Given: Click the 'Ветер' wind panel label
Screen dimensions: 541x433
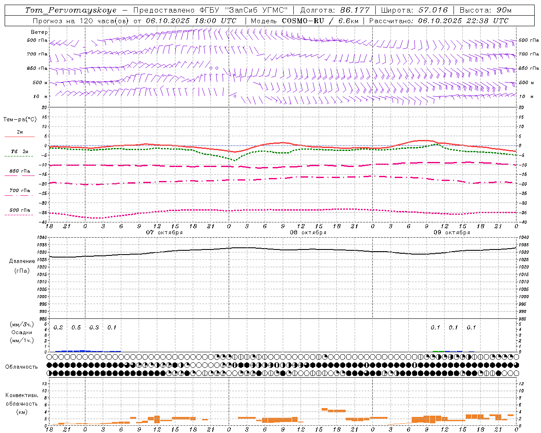Looking at the screenshot, I should tap(39, 32).
